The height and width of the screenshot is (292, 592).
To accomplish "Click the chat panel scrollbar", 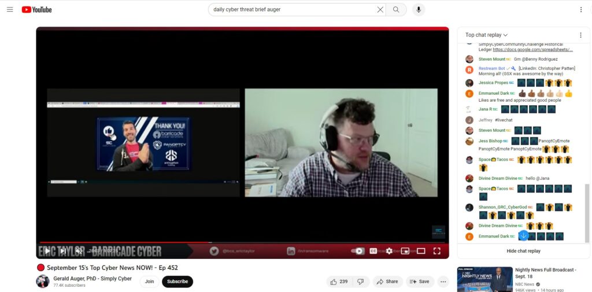I will pos(587,213).
